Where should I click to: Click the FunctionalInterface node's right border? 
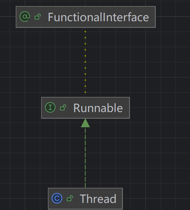[x=155, y=17]
